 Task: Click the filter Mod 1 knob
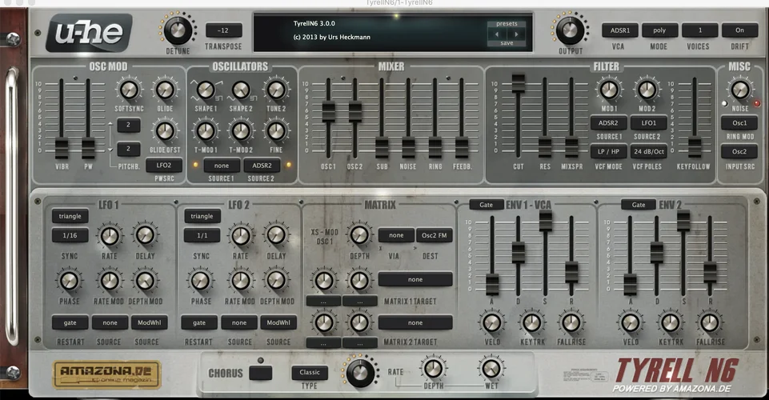click(609, 90)
